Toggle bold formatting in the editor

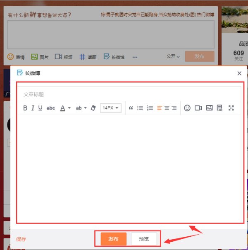tap(25, 108)
